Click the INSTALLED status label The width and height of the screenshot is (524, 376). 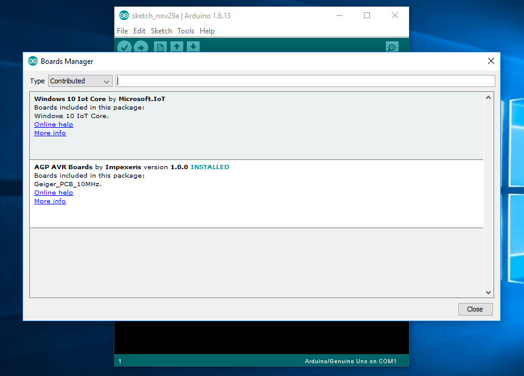[210, 167]
